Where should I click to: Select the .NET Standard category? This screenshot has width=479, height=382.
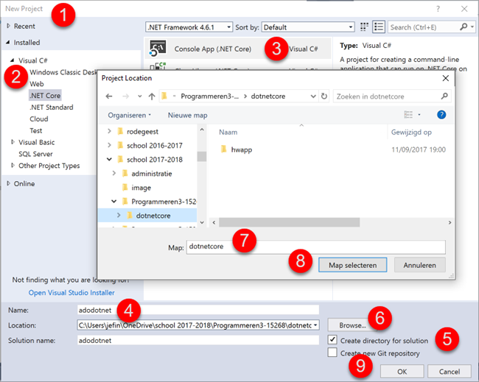(x=52, y=107)
